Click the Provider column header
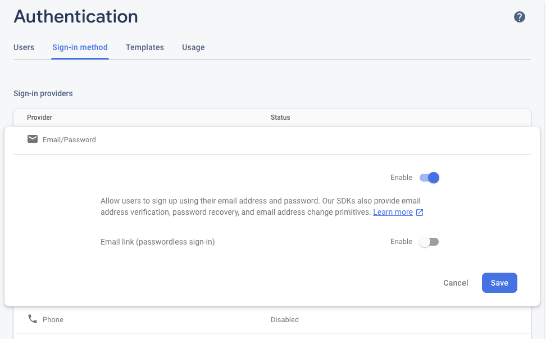This screenshot has height=339, width=546. click(39, 117)
